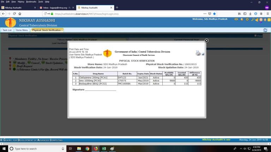Click drug name Bedaquiline (BDQ) [PC52]
The image size is (271, 152).
point(93,84)
